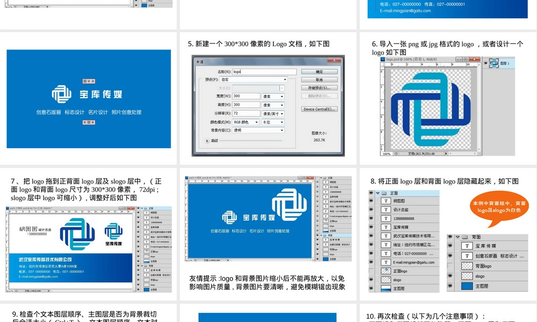This screenshot has width=537, height=322.
Task: Click the 100% zoom field in logo.psd window
Action: [387, 154]
